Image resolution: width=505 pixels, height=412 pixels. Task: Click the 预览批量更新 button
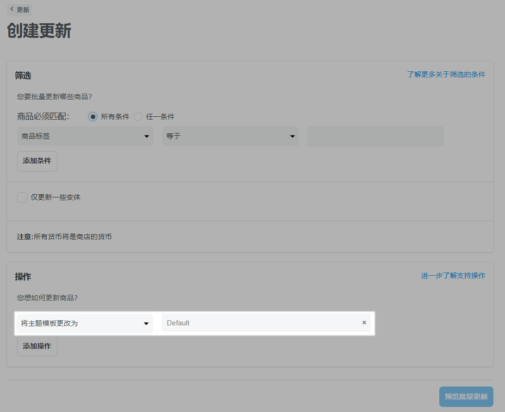(x=466, y=397)
